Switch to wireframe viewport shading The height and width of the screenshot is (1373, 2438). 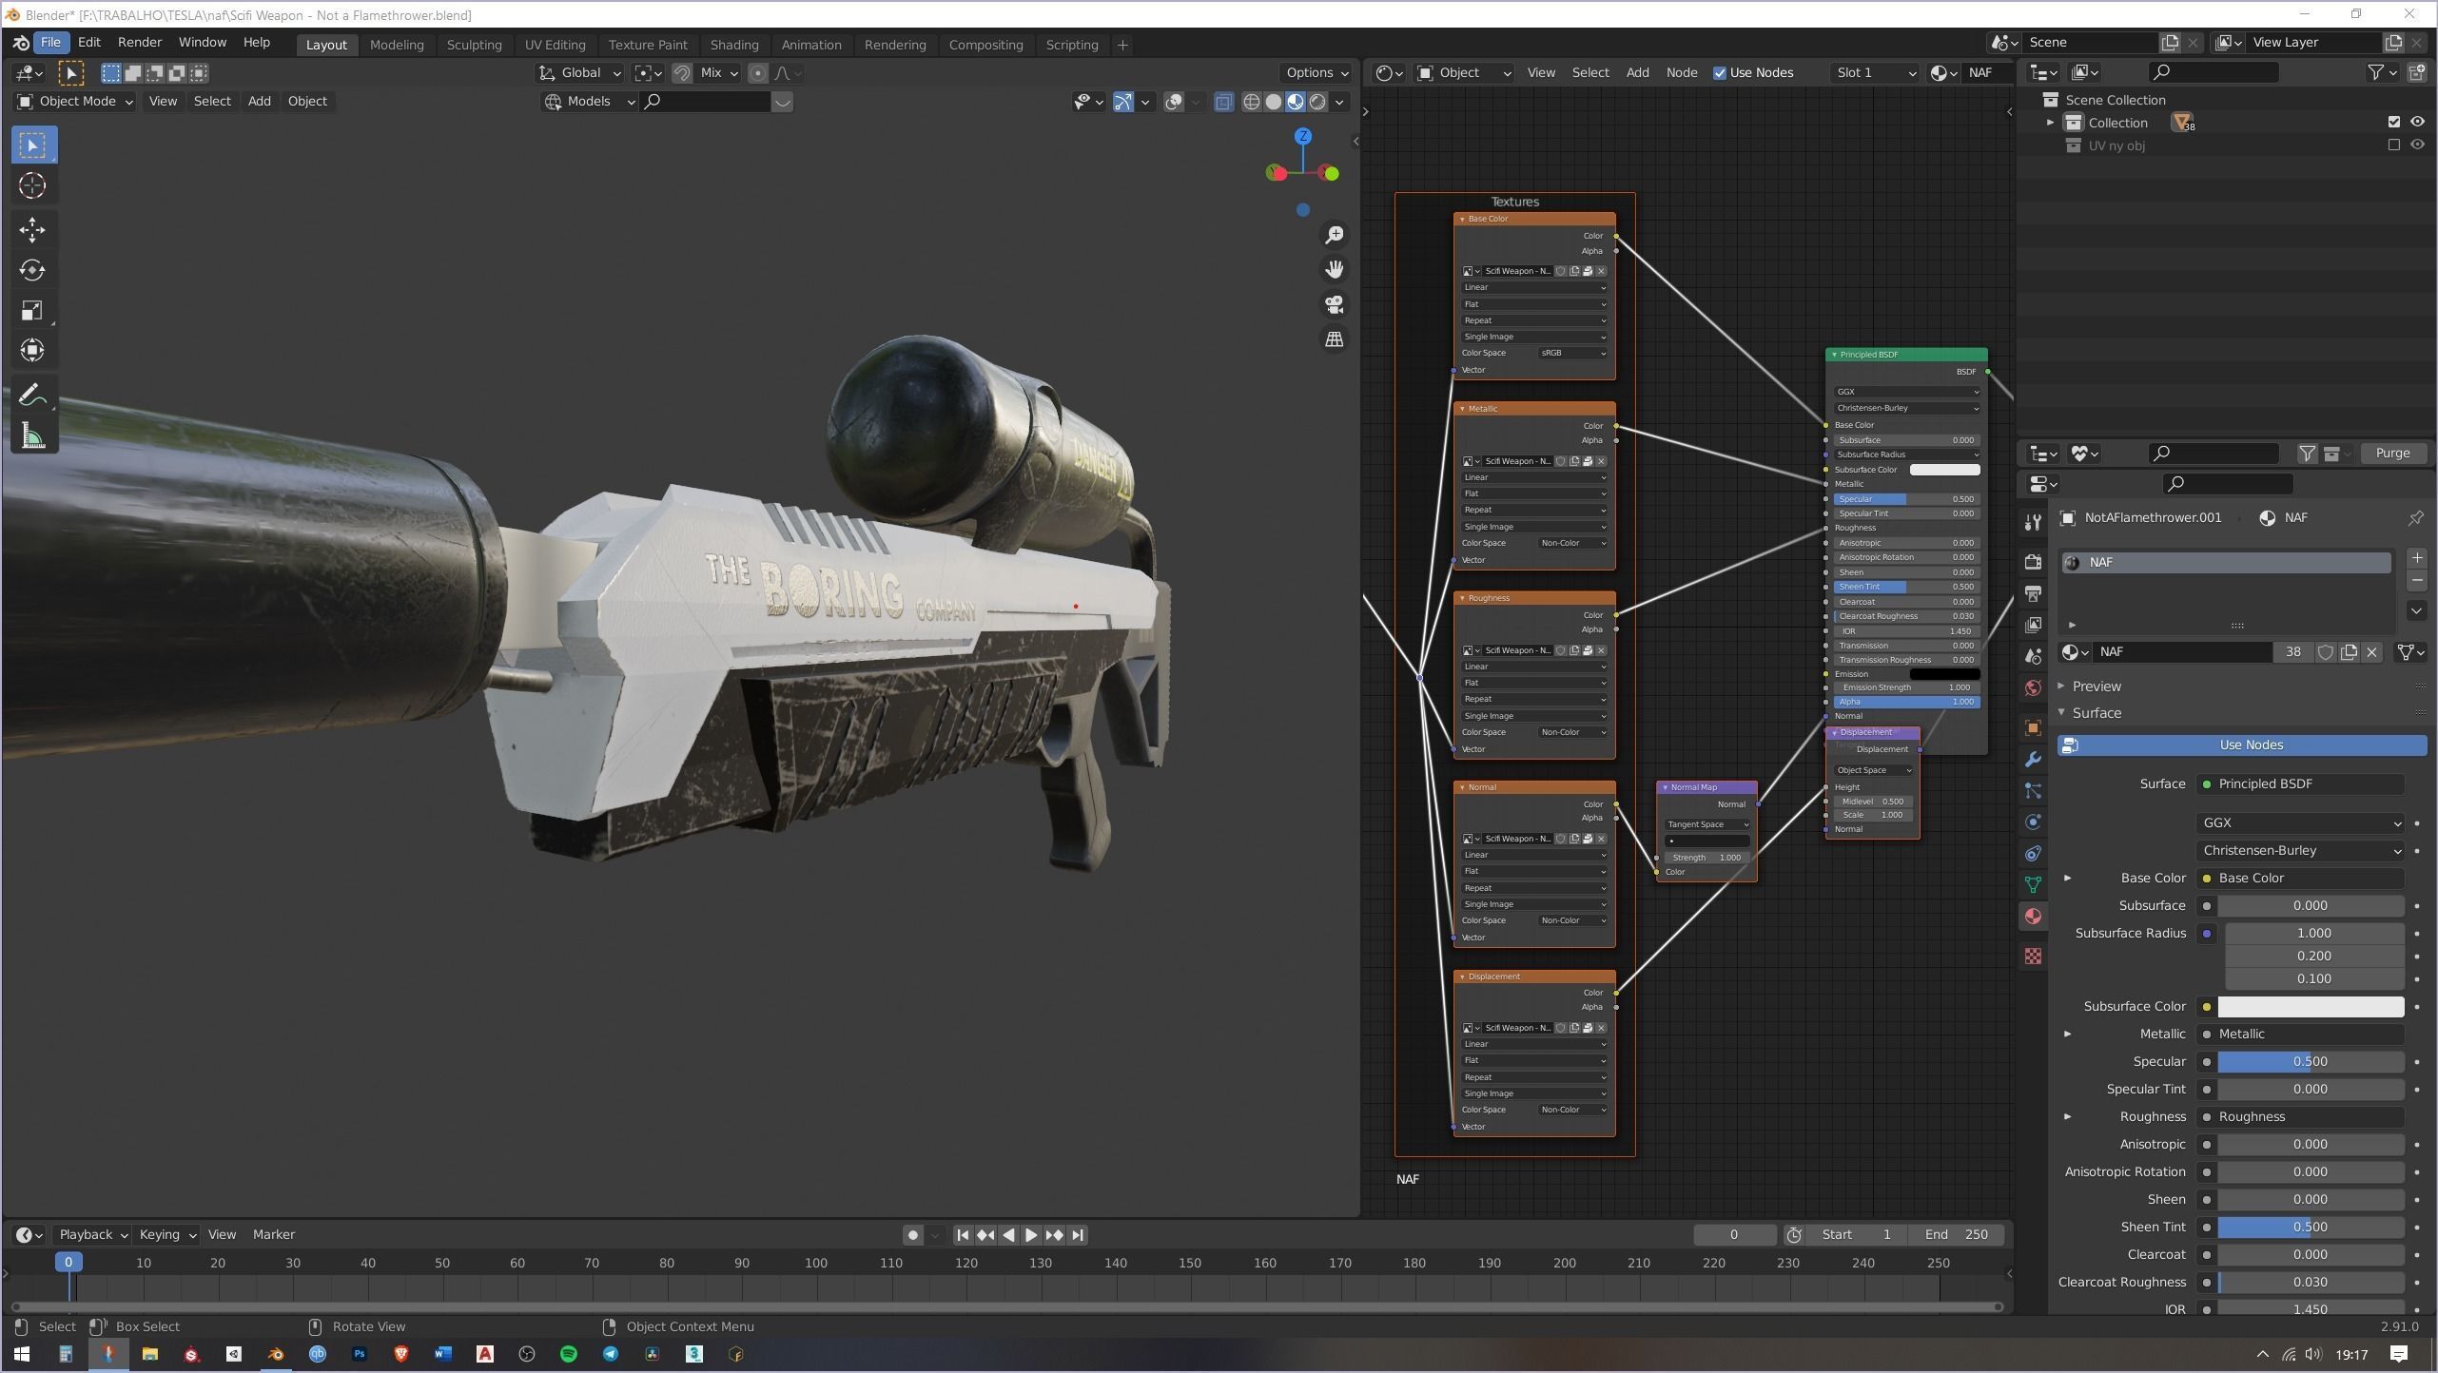click(x=1251, y=102)
